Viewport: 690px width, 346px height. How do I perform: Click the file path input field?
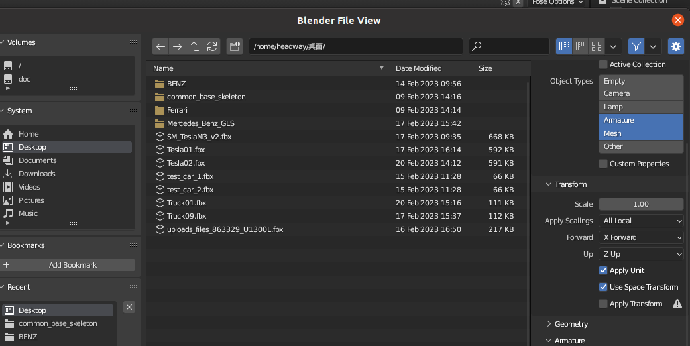point(355,46)
